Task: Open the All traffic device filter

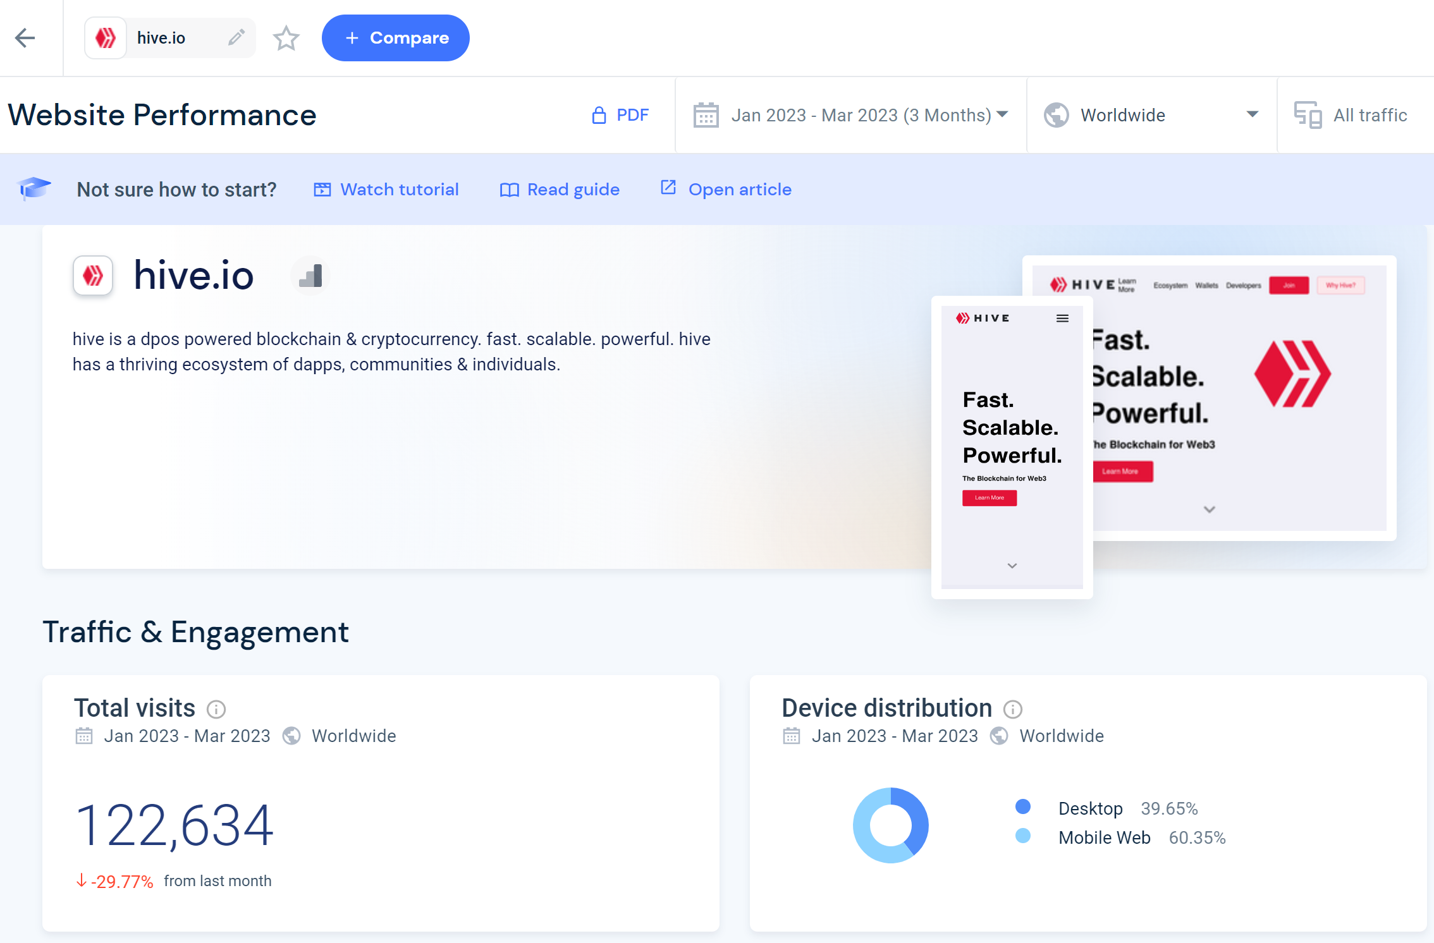Action: point(1356,115)
